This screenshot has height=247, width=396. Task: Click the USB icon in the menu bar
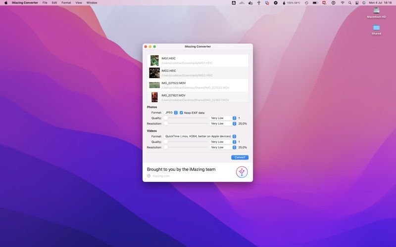[258, 3]
